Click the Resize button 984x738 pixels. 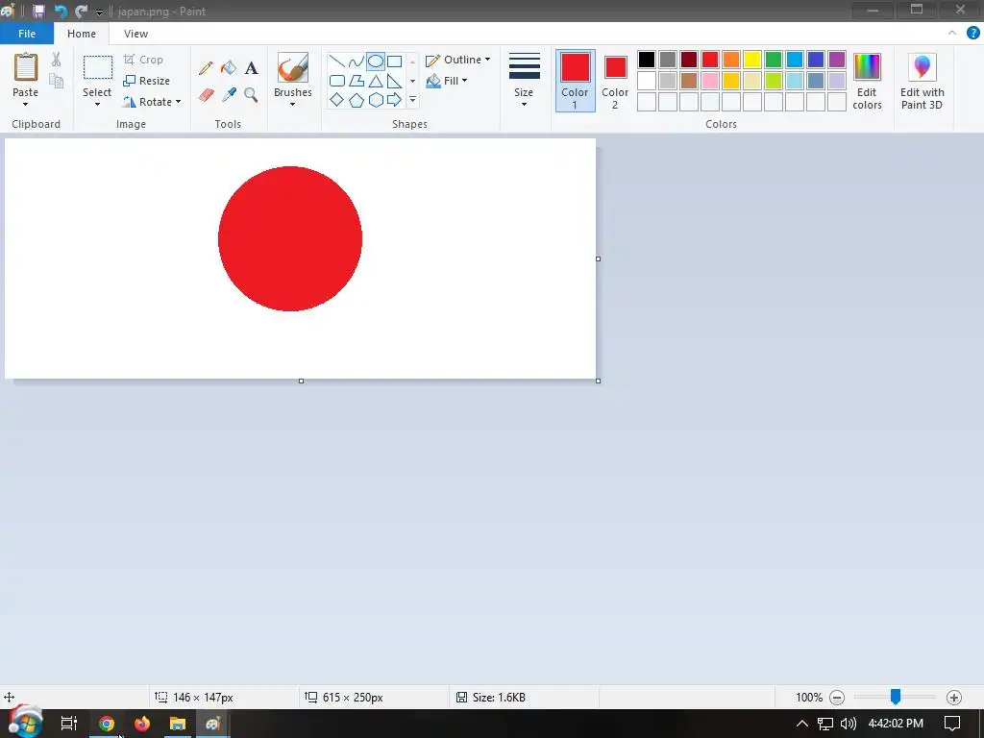[x=147, y=81]
